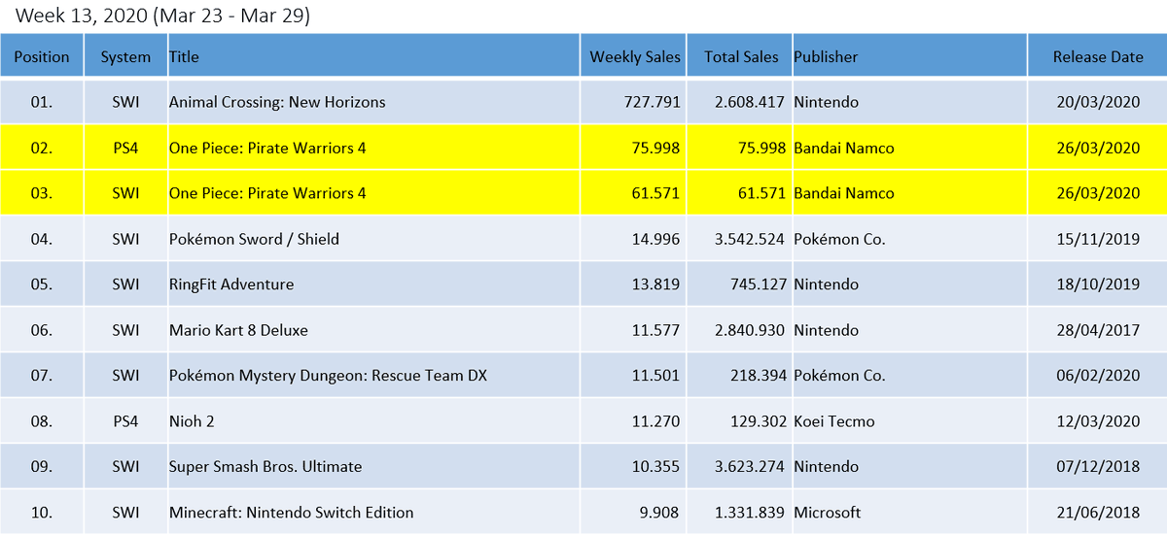Image resolution: width=1167 pixels, height=534 pixels.
Task: Click release date 18/10/2019
Action: (1098, 284)
